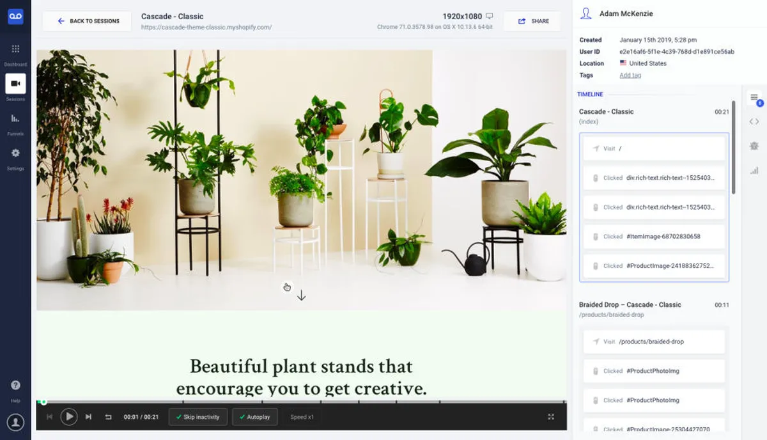This screenshot has width=767, height=440.
Task: Click the '00:21' duration beside Cascade - Classic
Action: click(722, 112)
